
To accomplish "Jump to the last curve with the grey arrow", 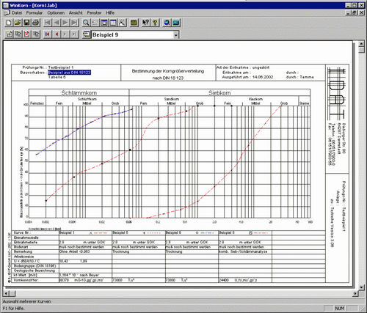I will tap(74, 34).
